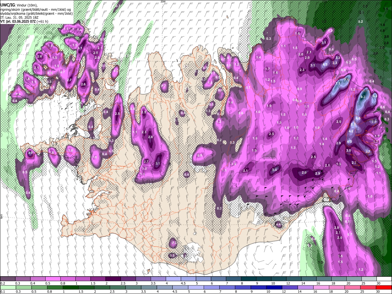Click the 7.4 precipitation value on the map
The image size is (392, 294).
(x=347, y=80)
